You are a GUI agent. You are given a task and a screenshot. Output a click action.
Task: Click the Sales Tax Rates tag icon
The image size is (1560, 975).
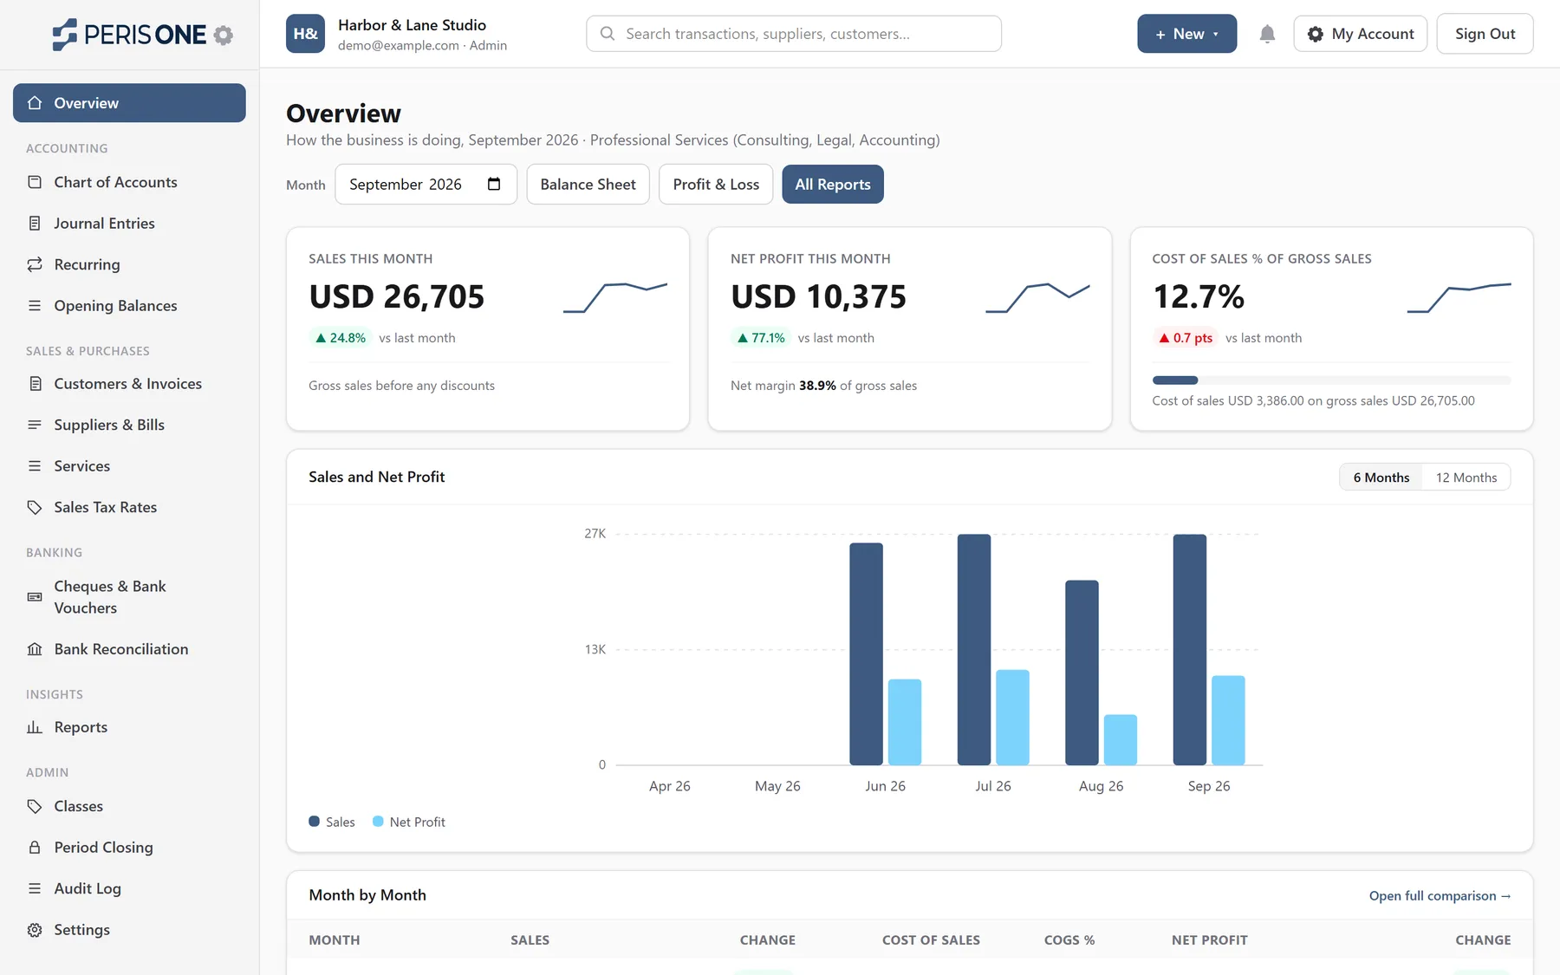pos(35,507)
